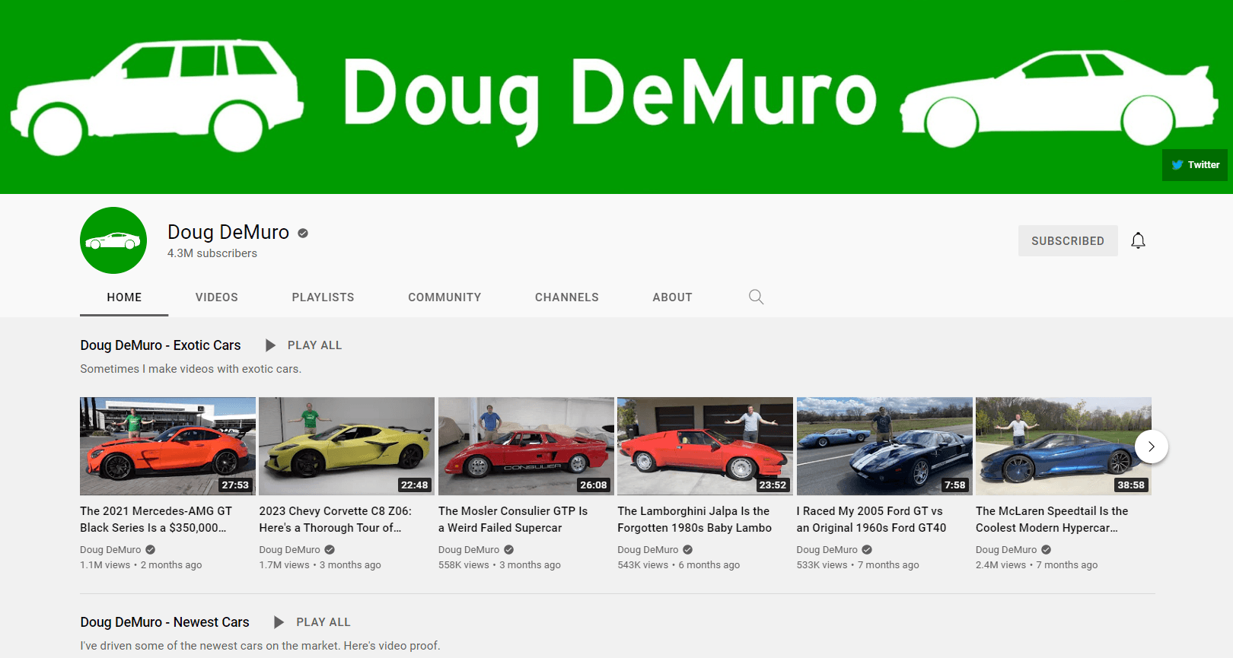Click Doug DeMuro channel name under Mosler video
The width and height of the screenshot is (1233, 658).
[469, 550]
